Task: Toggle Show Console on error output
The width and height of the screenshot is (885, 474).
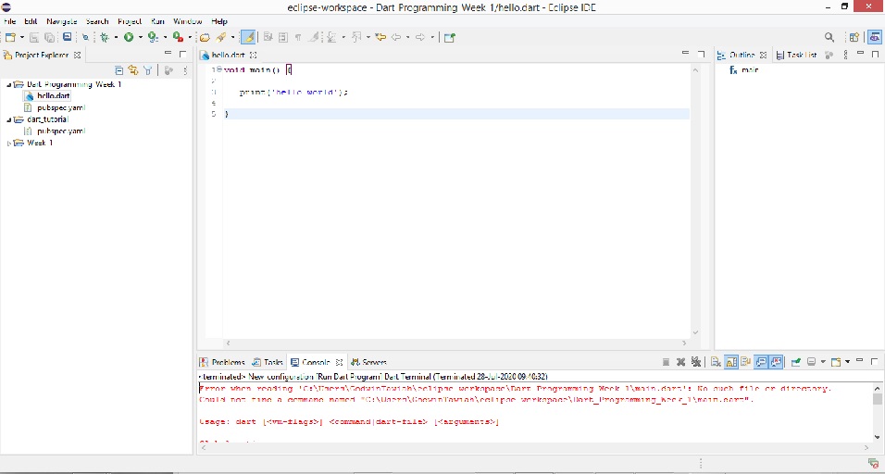Action: point(776,362)
